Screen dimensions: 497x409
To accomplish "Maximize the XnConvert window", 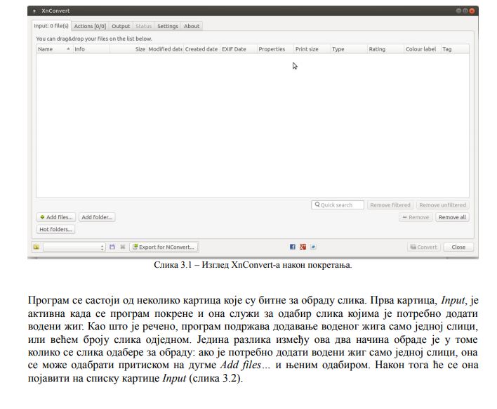I will [x=465, y=11].
